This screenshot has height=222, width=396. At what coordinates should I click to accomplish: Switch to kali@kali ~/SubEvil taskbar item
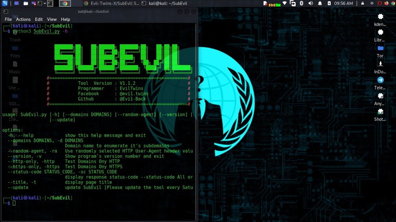[164, 3]
